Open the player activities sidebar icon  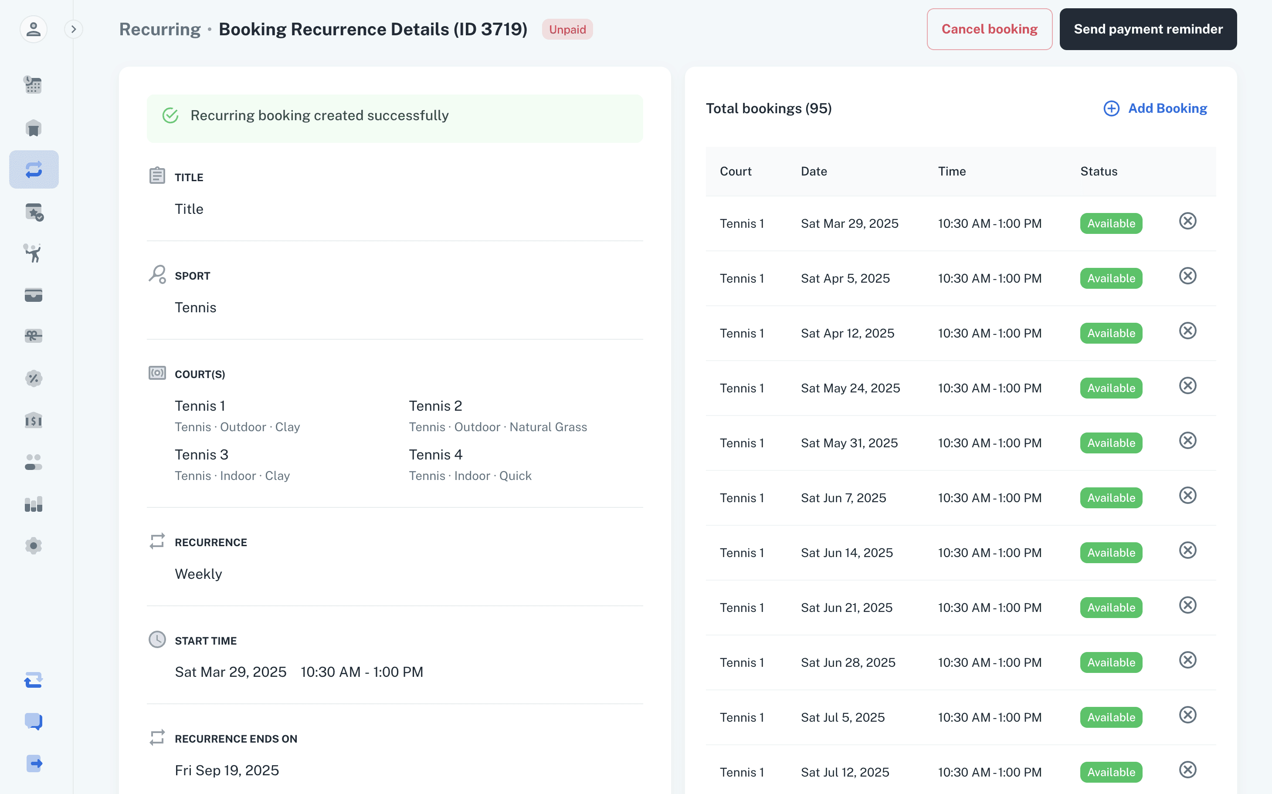click(34, 253)
